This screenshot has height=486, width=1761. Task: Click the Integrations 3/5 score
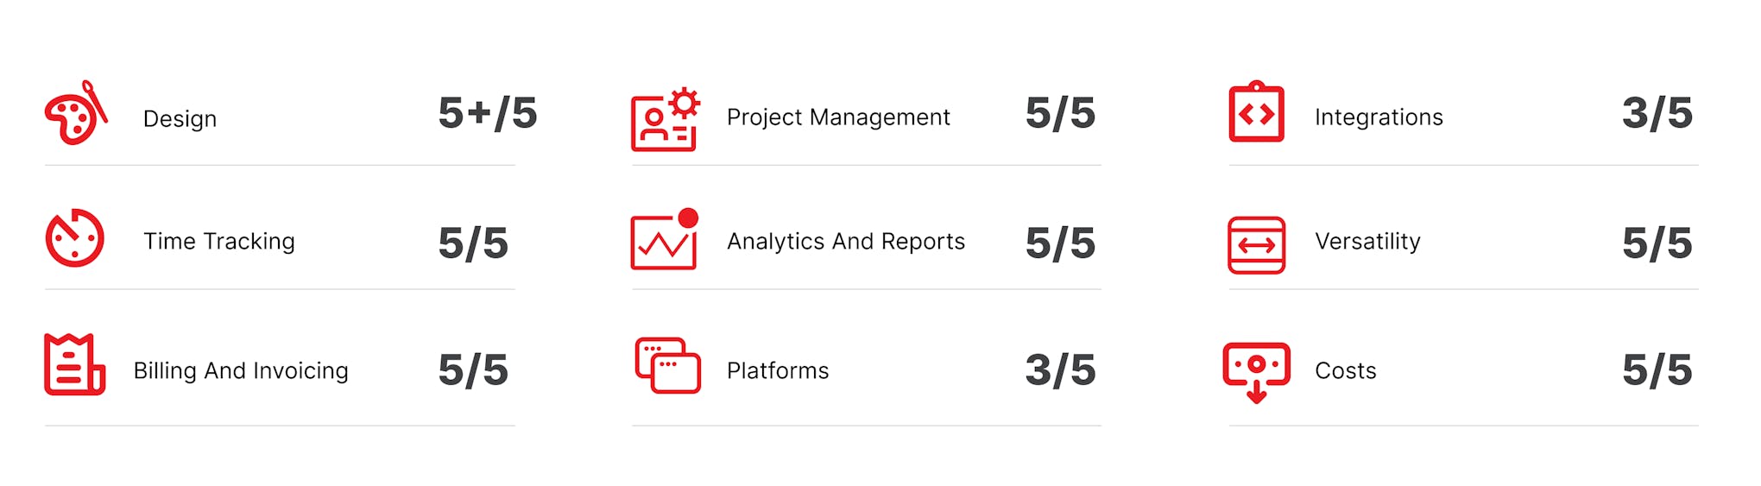(1657, 114)
